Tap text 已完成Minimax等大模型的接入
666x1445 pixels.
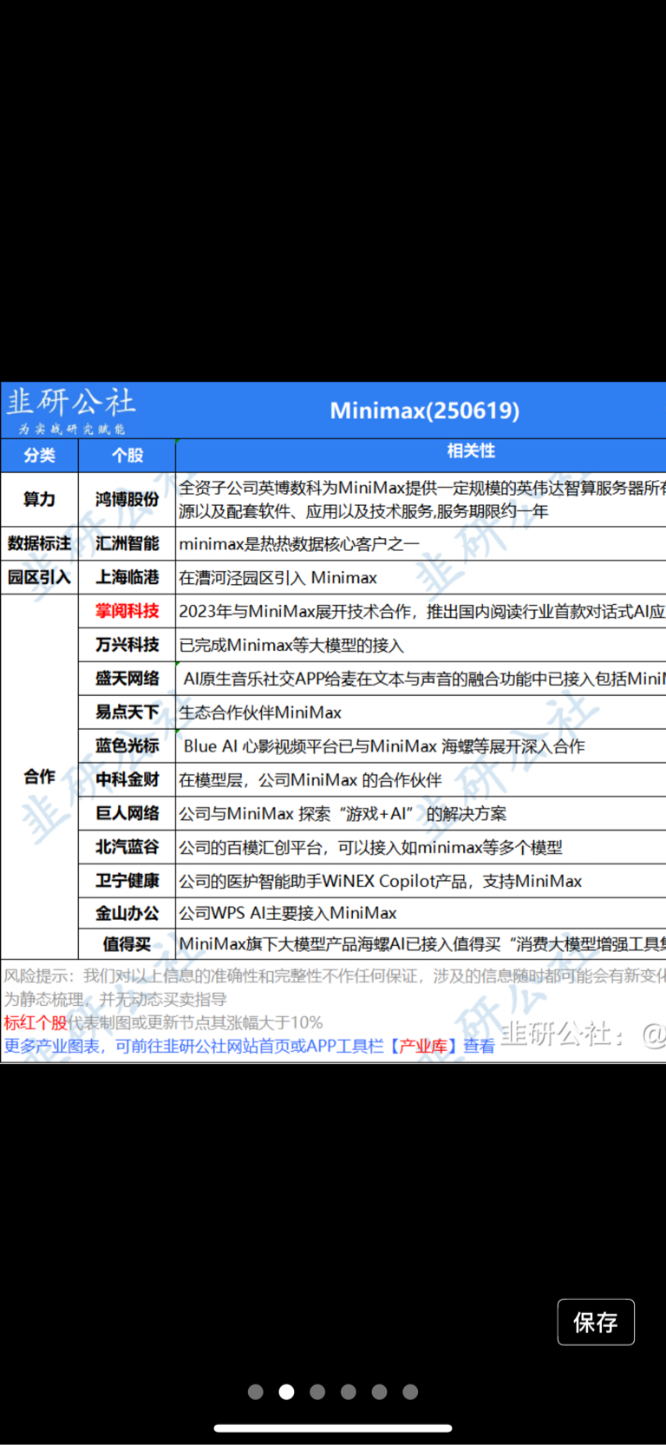[291, 646]
